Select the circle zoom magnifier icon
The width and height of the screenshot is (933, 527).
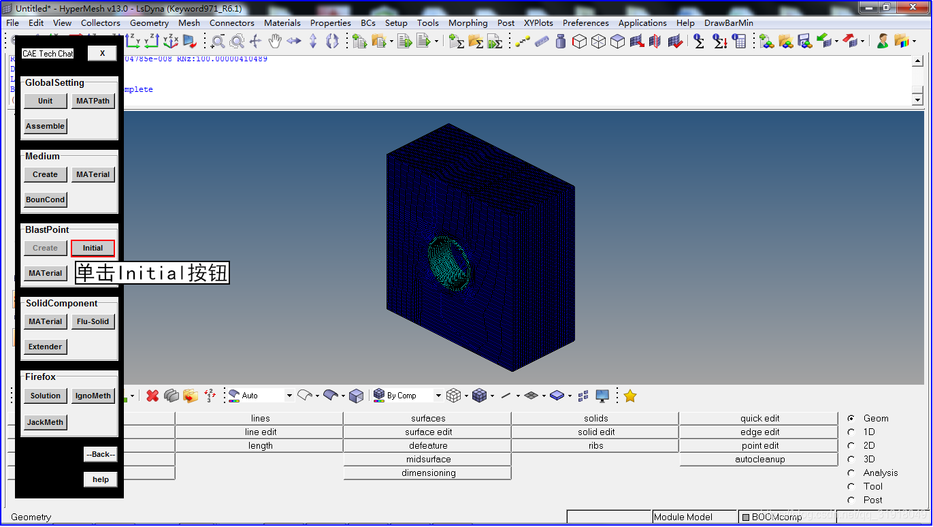pos(237,42)
